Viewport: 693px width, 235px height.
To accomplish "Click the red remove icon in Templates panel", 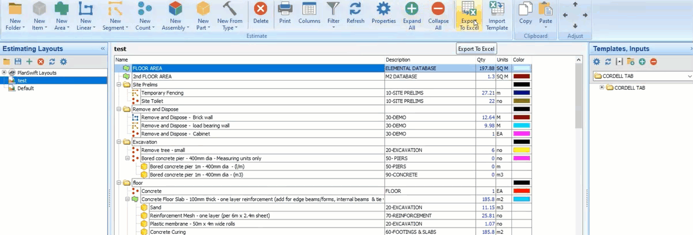I will (653, 62).
